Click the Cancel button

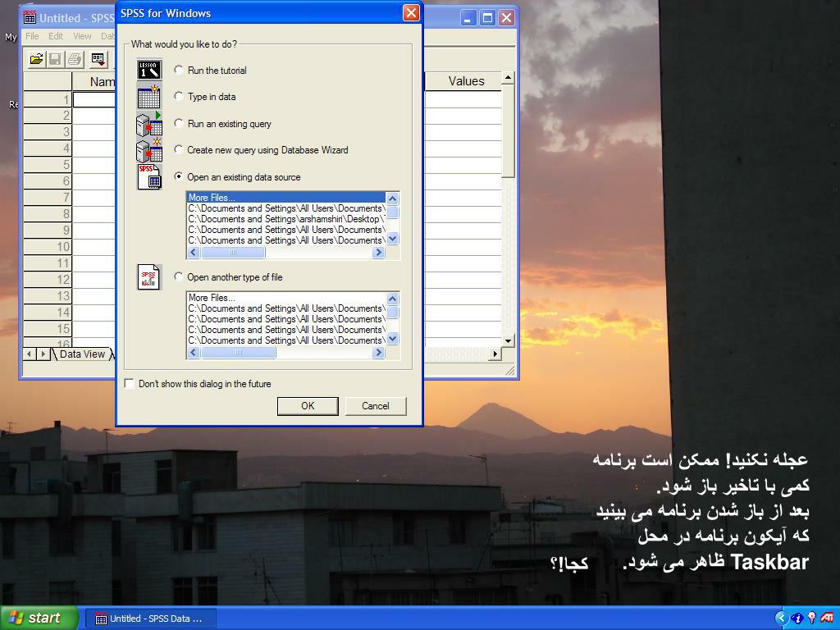click(376, 406)
